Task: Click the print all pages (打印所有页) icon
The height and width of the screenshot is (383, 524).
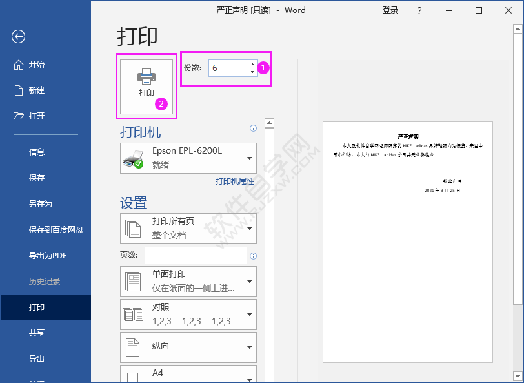Action: (x=134, y=228)
